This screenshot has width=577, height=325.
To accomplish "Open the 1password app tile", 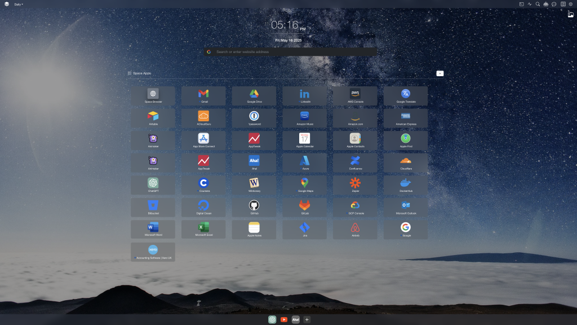I will coord(254,118).
